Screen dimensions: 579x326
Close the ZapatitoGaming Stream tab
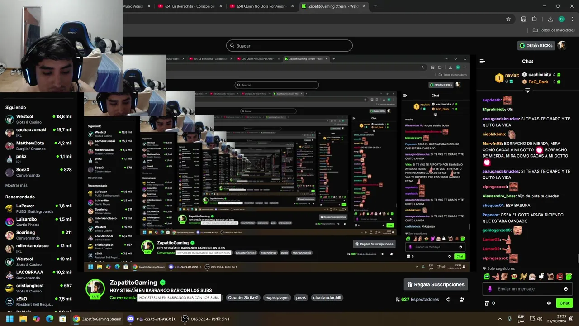coord(365,6)
